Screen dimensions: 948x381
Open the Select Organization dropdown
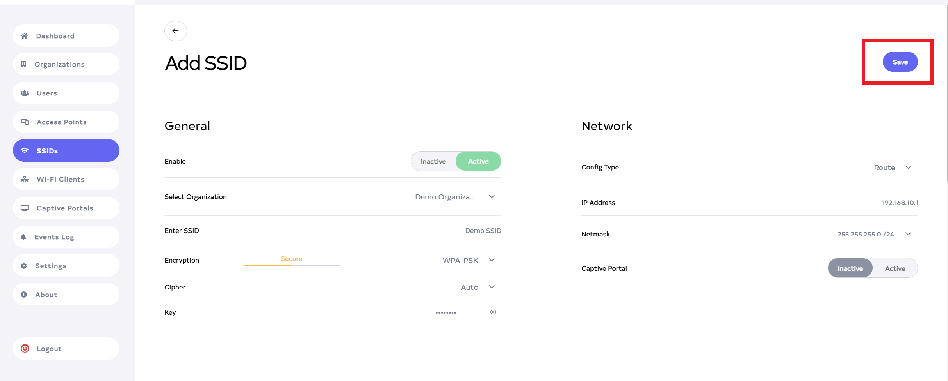454,197
